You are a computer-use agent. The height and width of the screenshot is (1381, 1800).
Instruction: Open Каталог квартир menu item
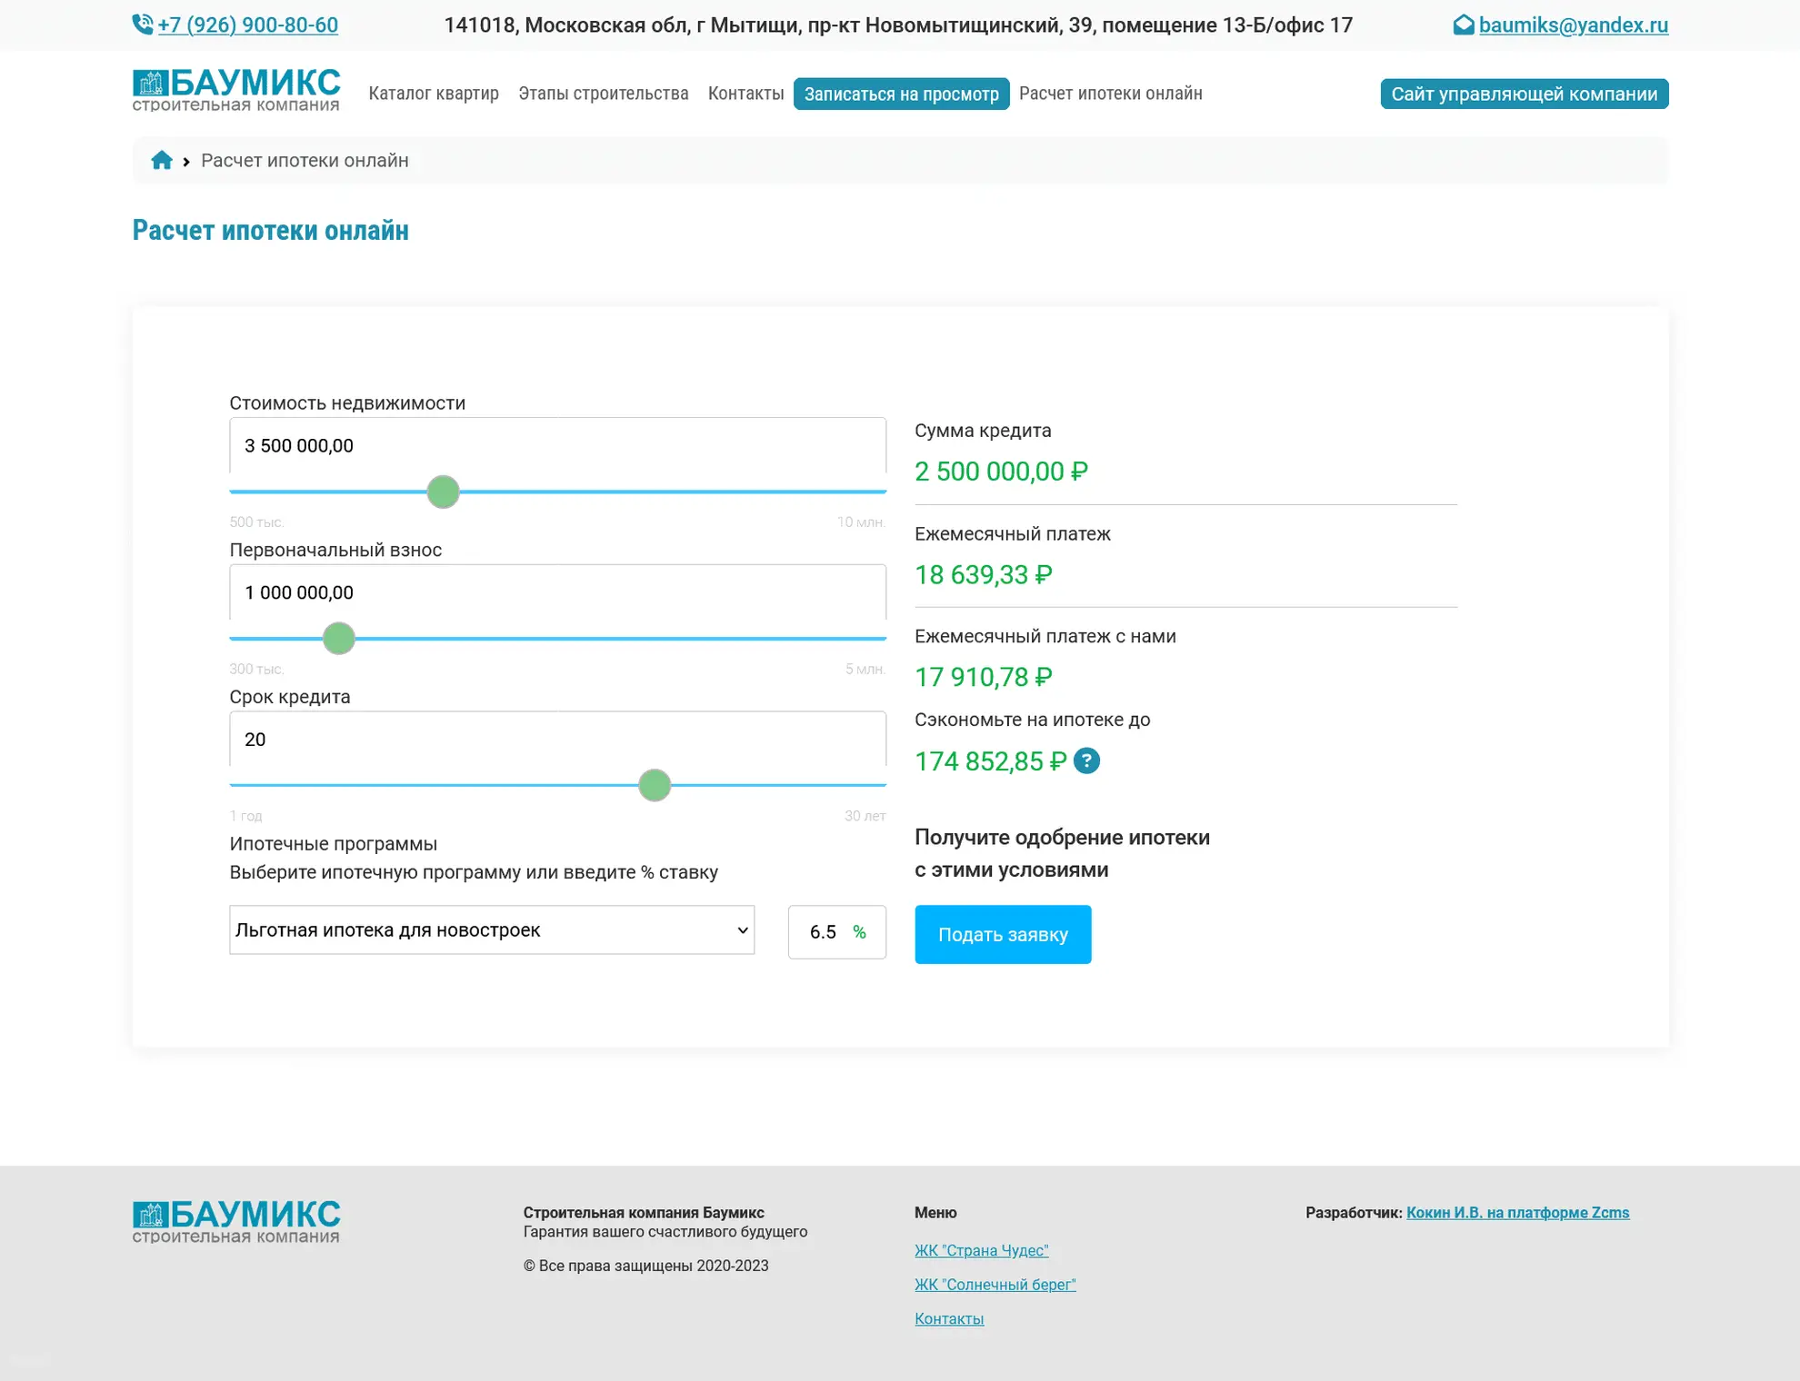(x=434, y=94)
